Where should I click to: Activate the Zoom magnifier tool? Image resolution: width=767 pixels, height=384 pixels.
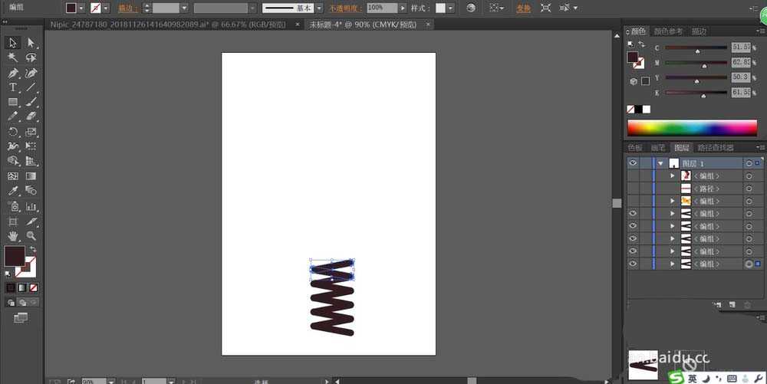point(31,236)
